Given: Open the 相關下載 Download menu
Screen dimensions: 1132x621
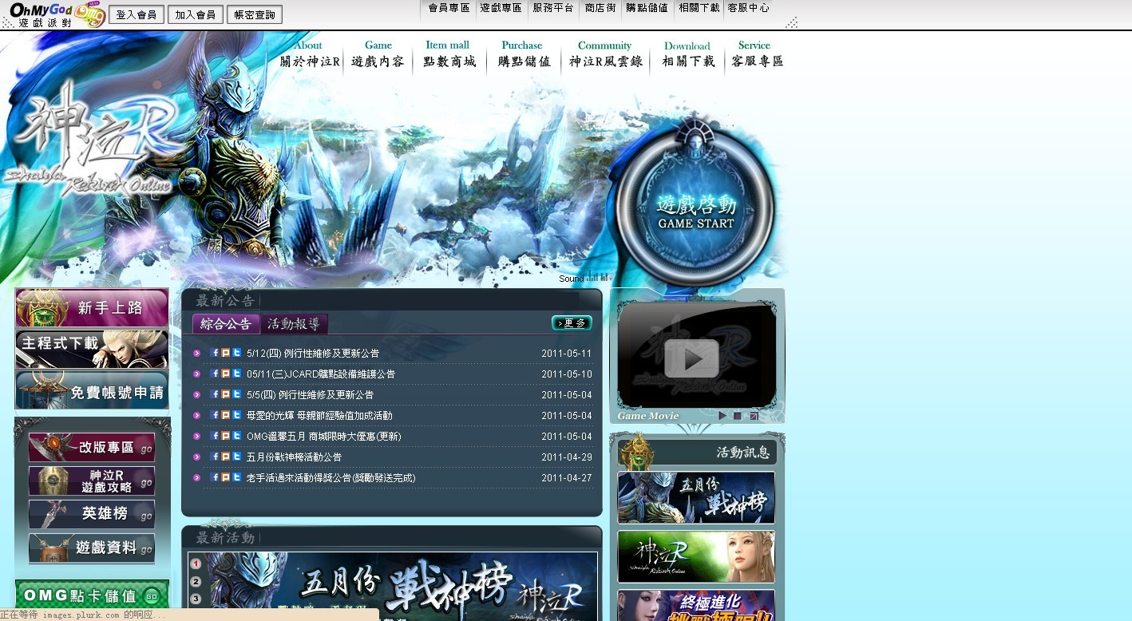Looking at the screenshot, I should click(x=688, y=54).
